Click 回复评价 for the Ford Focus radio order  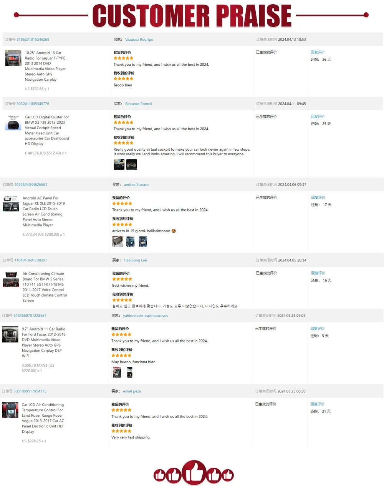pos(317,329)
